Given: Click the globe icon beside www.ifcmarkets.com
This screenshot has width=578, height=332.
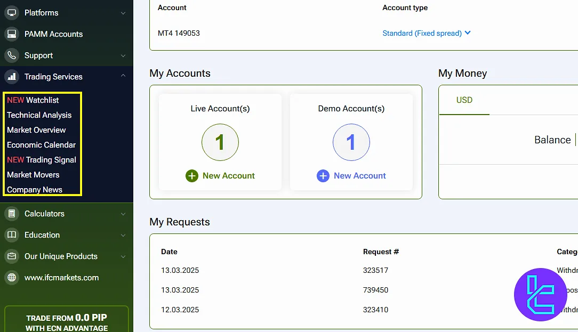Looking at the screenshot, I should [11, 278].
